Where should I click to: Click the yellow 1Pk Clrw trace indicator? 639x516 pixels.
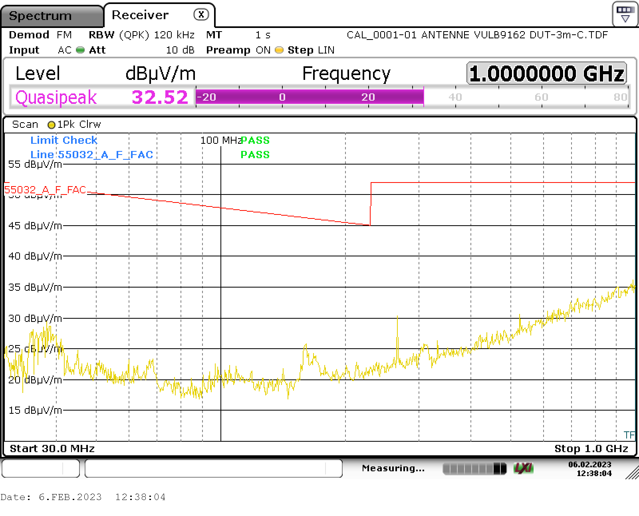click(51, 125)
